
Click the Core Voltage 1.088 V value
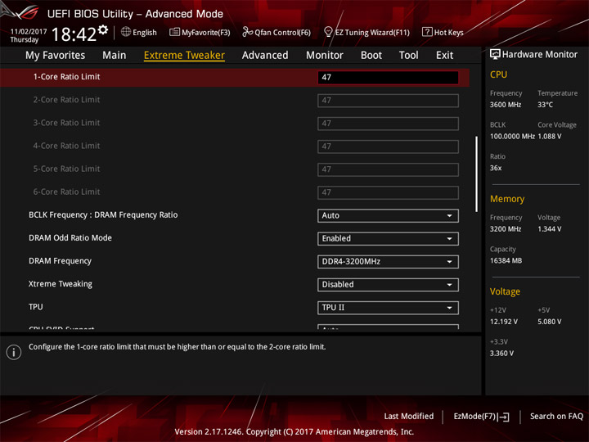[550, 137]
